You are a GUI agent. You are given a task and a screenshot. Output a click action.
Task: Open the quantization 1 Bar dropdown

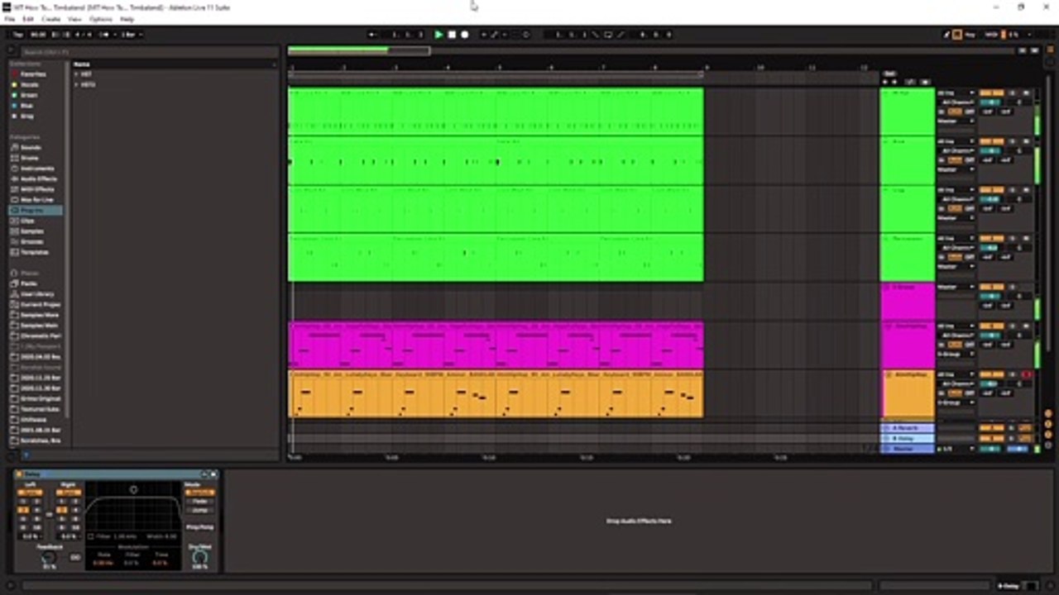[131, 35]
